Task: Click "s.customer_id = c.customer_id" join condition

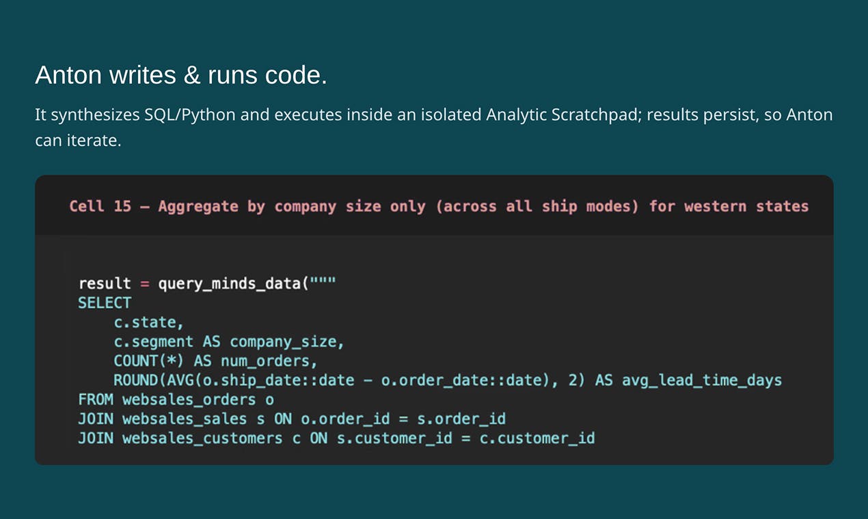Action: tap(466, 438)
